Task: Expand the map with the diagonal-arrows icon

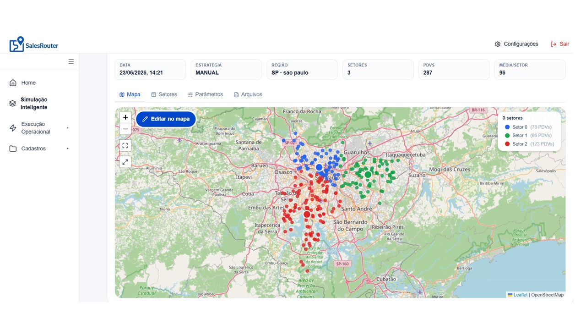Action: pos(125,162)
